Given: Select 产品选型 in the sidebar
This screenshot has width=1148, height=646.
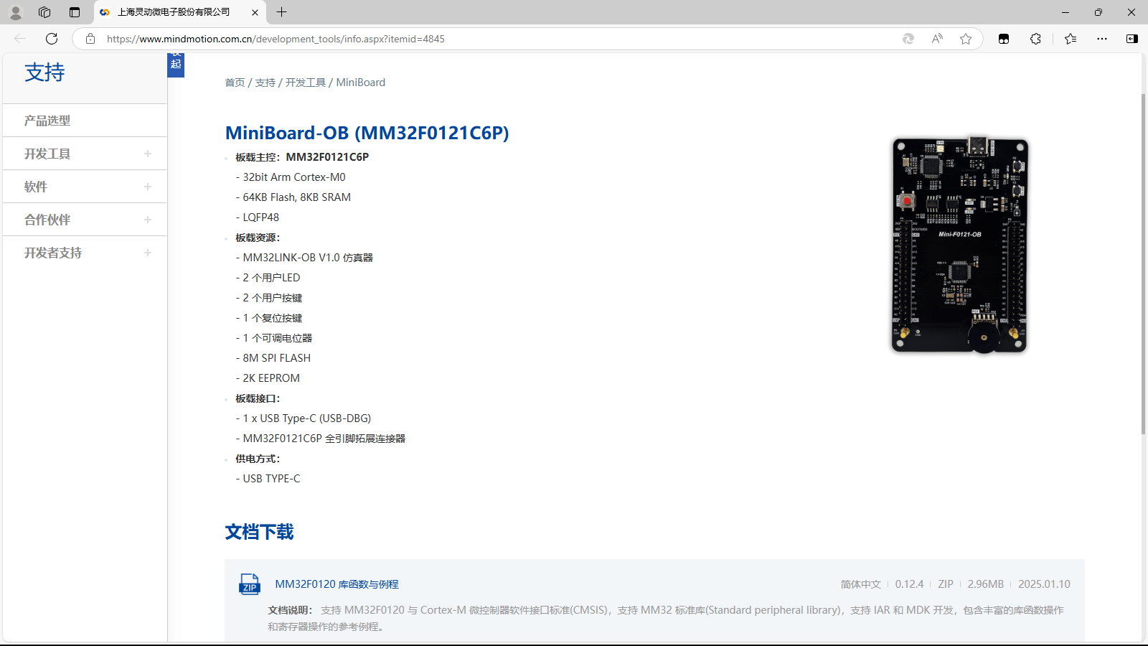Looking at the screenshot, I should (x=47, y=121).
